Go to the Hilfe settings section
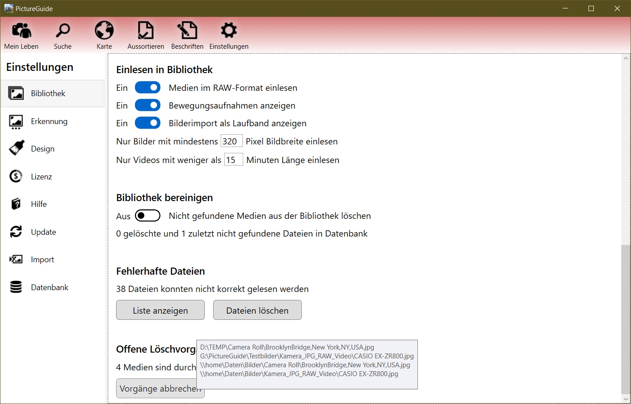This screenshot has height=404, width=631. tap(53, 204)
